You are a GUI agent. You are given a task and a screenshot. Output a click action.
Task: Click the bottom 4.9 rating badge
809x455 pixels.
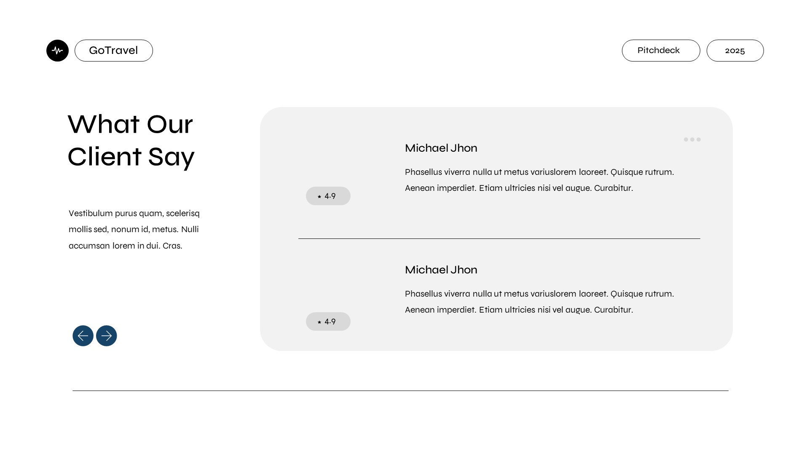[x=328, y=321]
